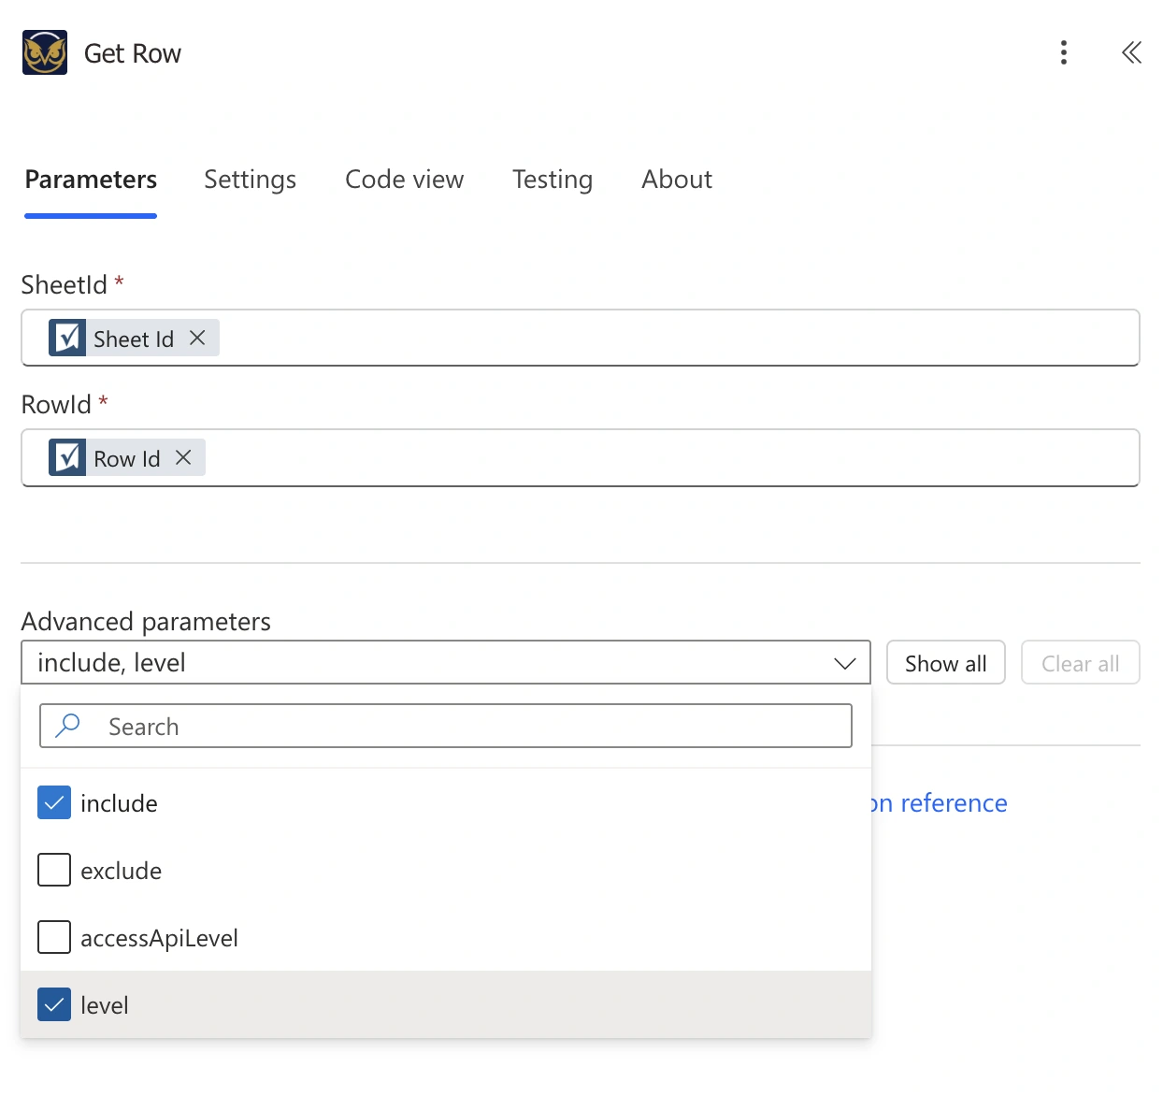Click the Show all button

(945, 663)
